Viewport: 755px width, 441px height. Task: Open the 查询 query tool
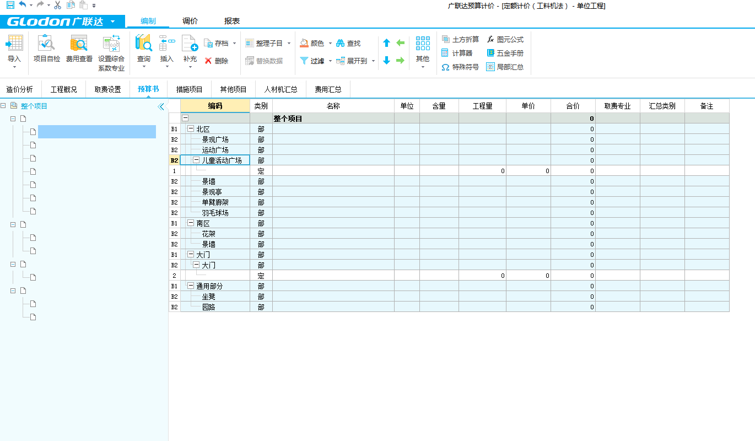tap(143, 50)
